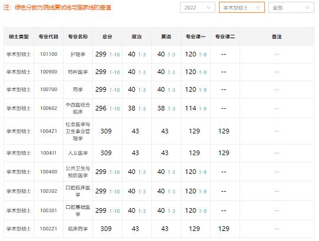319x241 pixels.
Task: Click the 专业课一 column header
Action: point(195,36)
